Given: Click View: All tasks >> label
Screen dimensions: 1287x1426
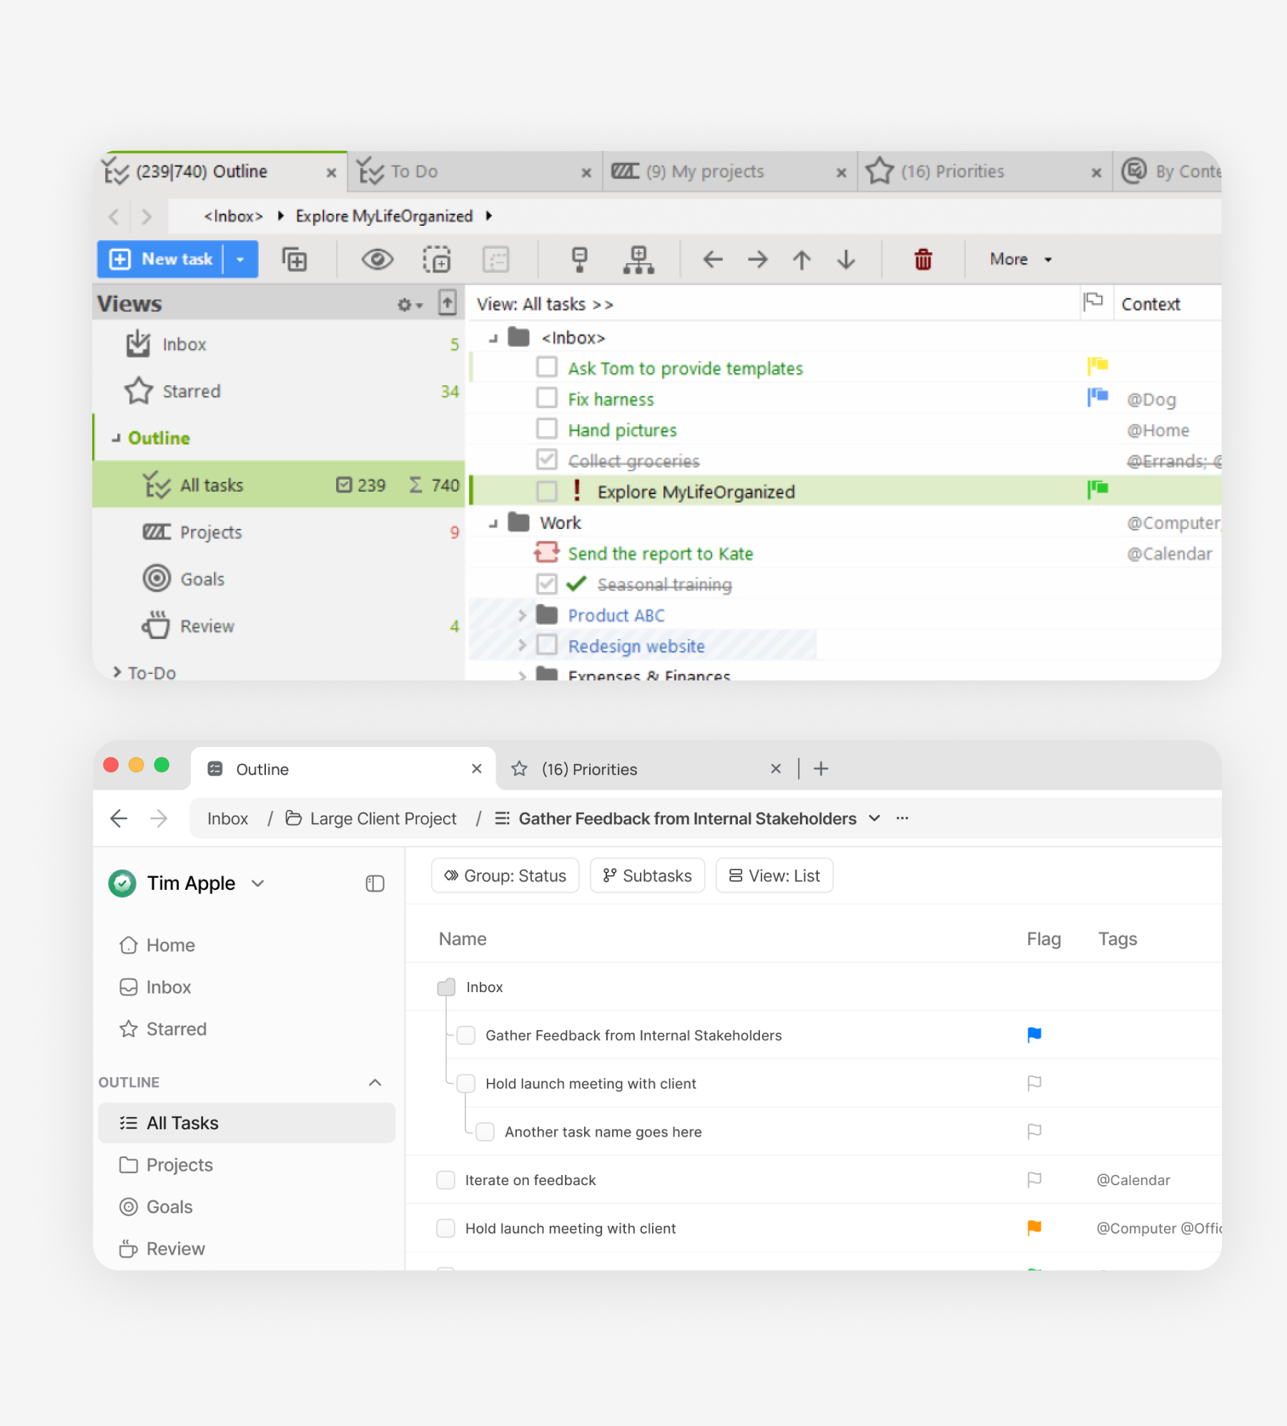Looking at the screenshot, I should point(545,304).
